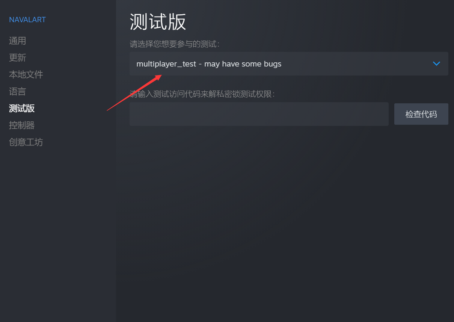Switch to the 更新 section
Image resolution: width=454 pixels, height=322 pixels.
click(x=18, y=57)
